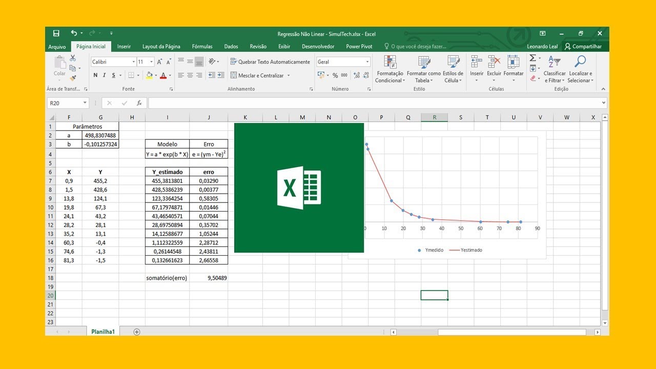This screenshot has height=369, width=656.
Task: Center text horizontally
Action: click(x=190, y=75)
